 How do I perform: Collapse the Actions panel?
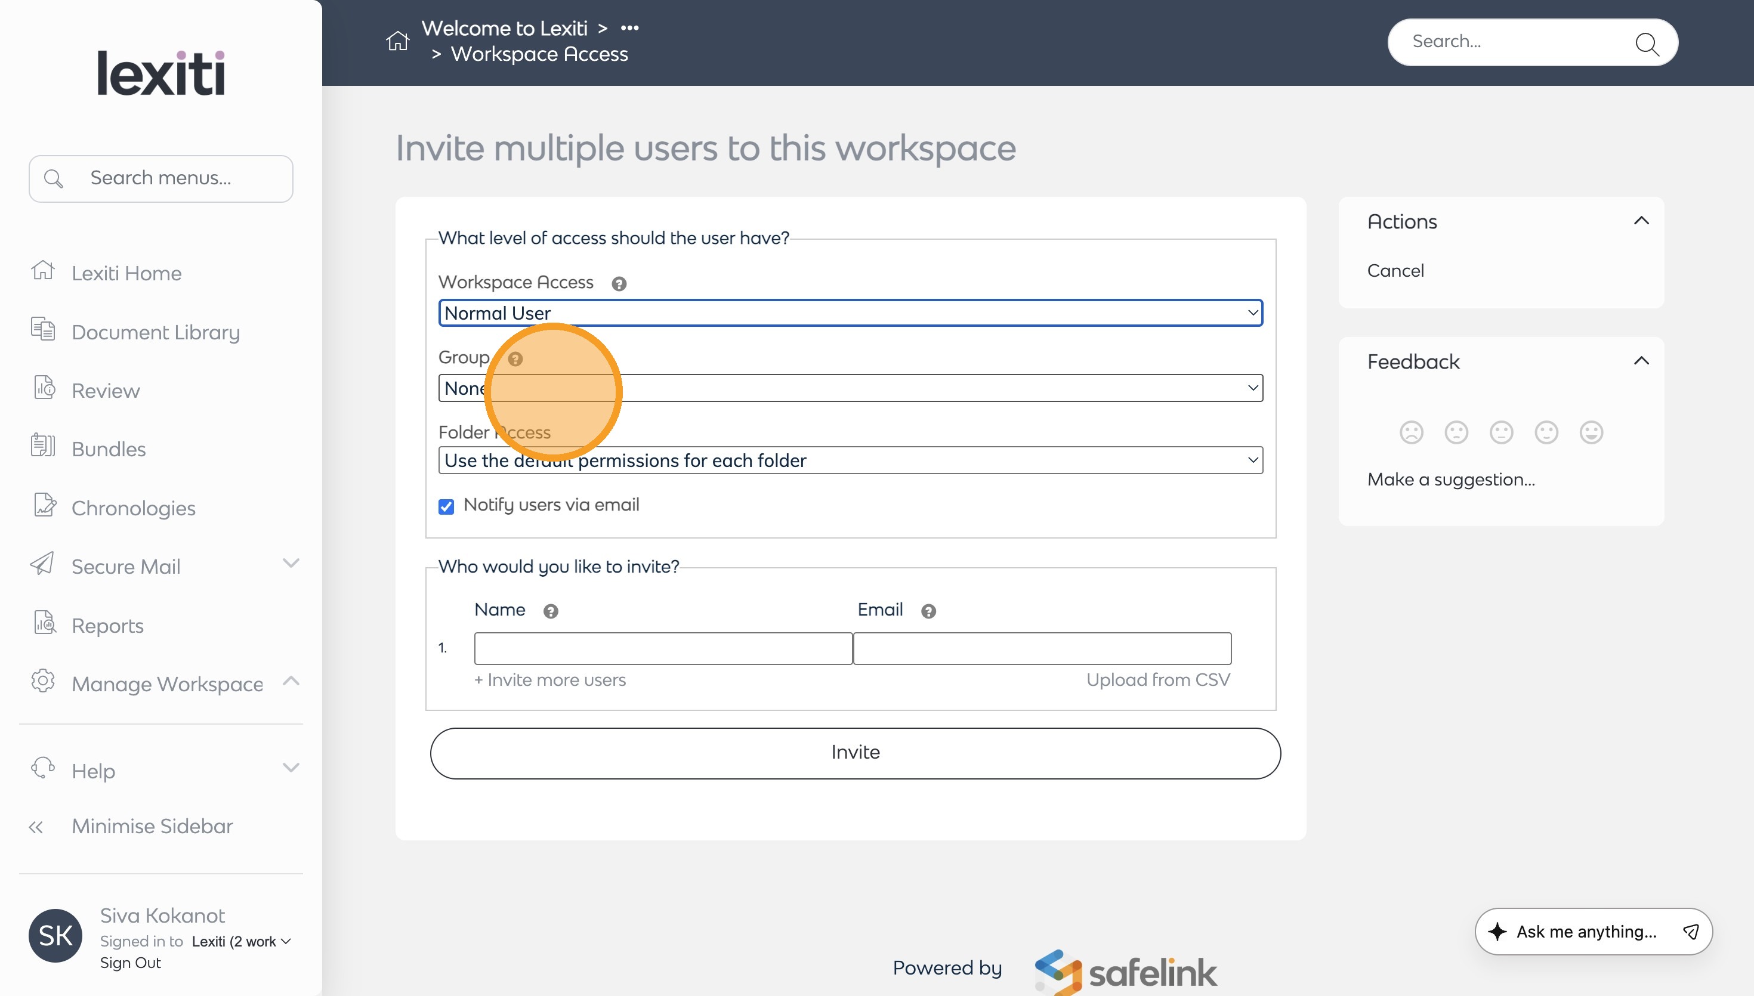(1641, 221)
